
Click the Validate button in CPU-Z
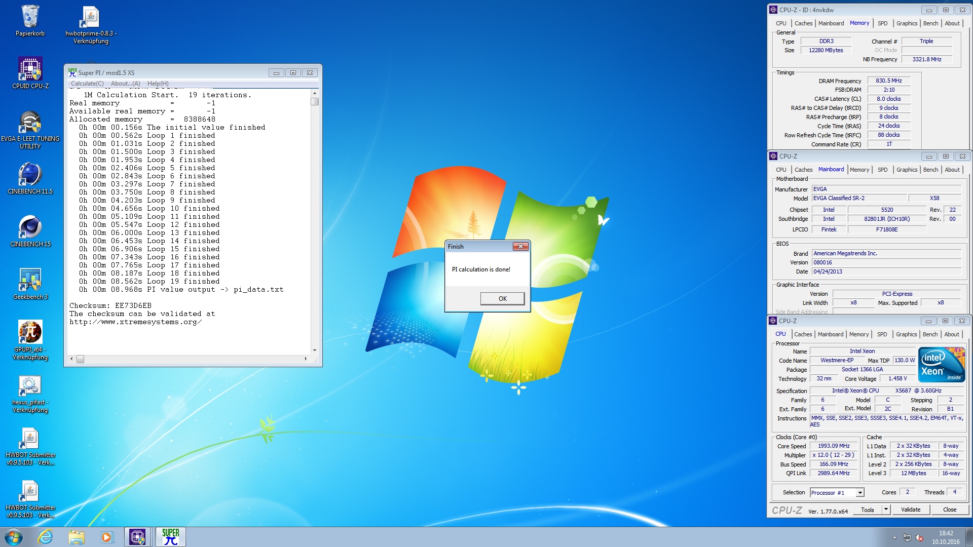[x=911, y=510]
